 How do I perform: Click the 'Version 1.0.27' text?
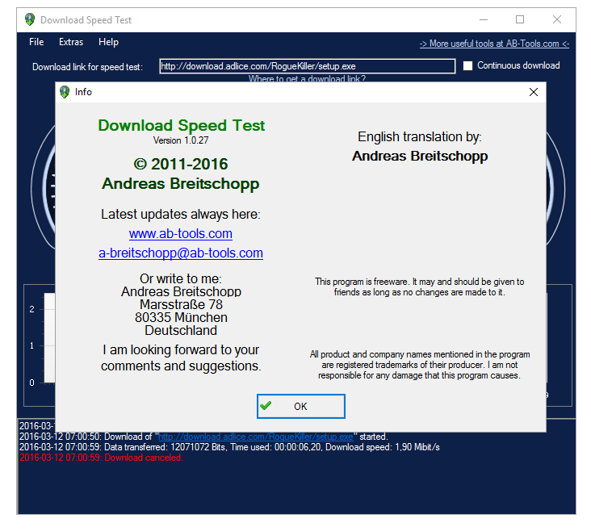pyautogui.click(x=181, y=140)
